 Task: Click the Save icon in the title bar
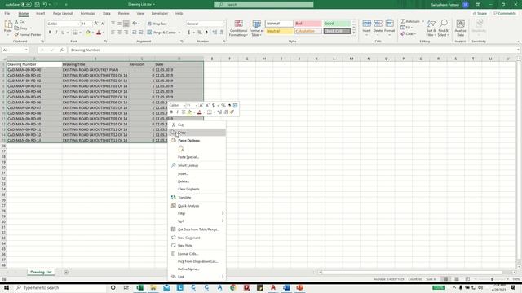click(x=37, y=5)
